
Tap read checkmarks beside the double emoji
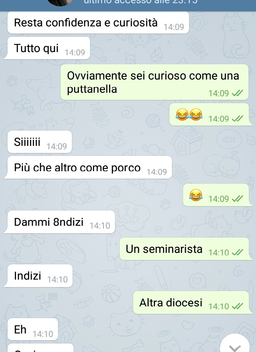point(237,119)
